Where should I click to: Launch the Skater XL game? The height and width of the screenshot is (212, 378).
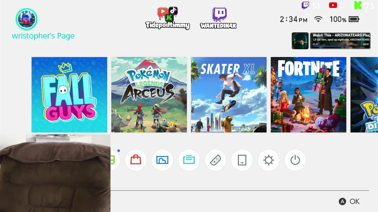tap(229, 95)
